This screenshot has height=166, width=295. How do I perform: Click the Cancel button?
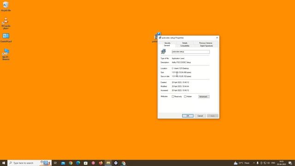coord(200,116)
